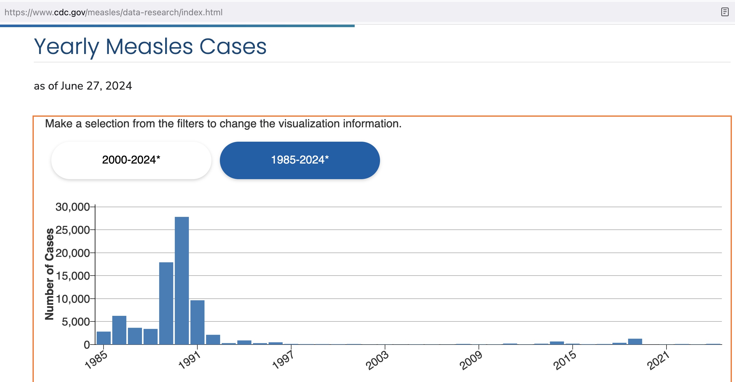Click the 30,000 y-axis tick label
The width and height of the screenshot is (735, 382).
point(73,207)
